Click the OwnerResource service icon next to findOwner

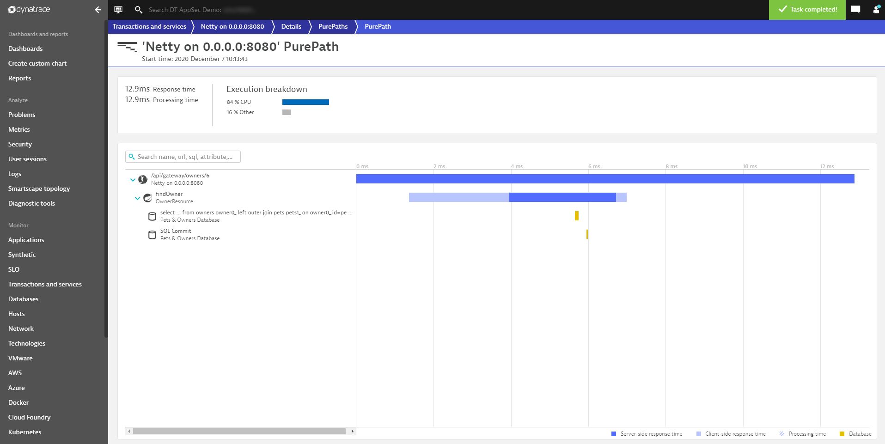tap(147, 197)
